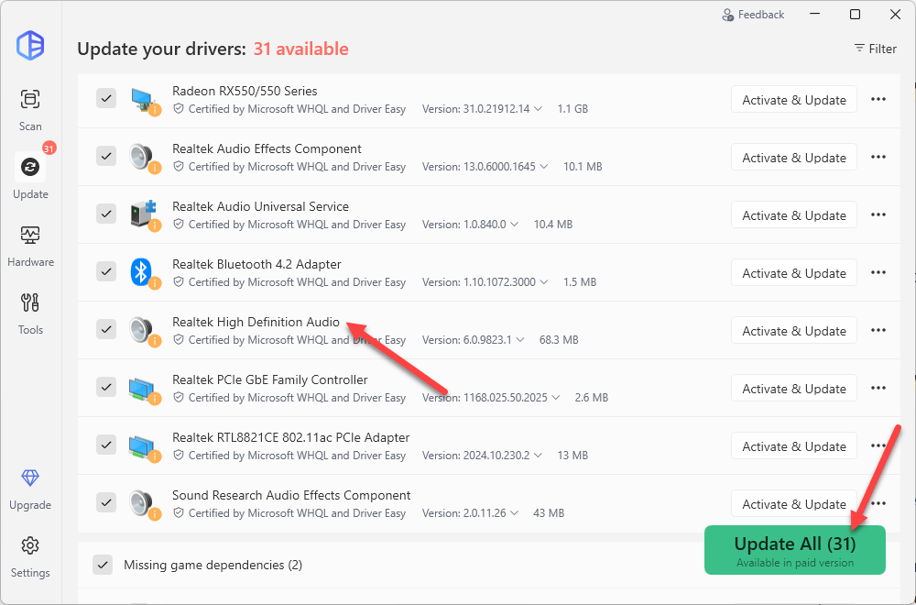Open version dropdown for Realtek RTL8821CE adapter
This screenshot has width=916, height=605.
pyautogui.click(x=538, y=456)
